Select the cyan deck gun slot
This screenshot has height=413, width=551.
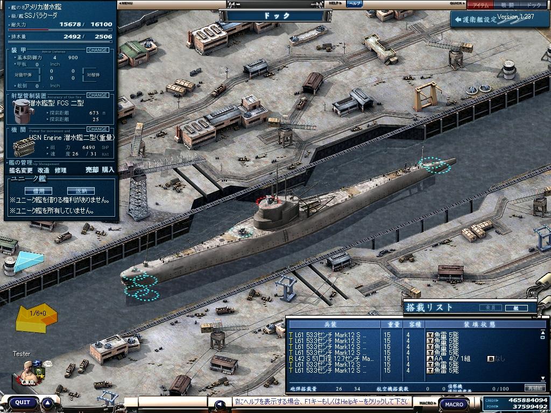click(242, 232)
